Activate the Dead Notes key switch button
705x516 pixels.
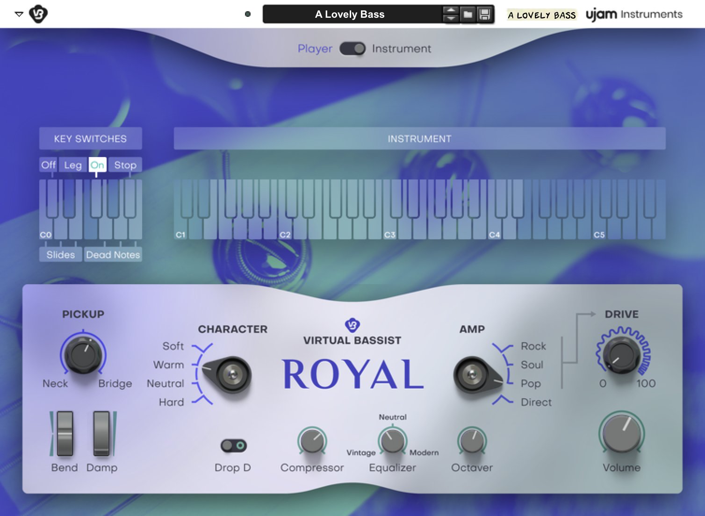click(x=113, y=255)
